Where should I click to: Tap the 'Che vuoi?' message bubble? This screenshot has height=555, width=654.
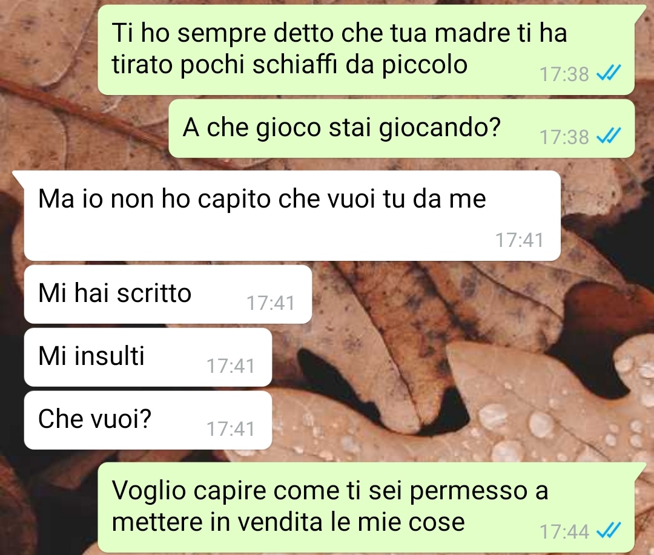pos(148,420)
